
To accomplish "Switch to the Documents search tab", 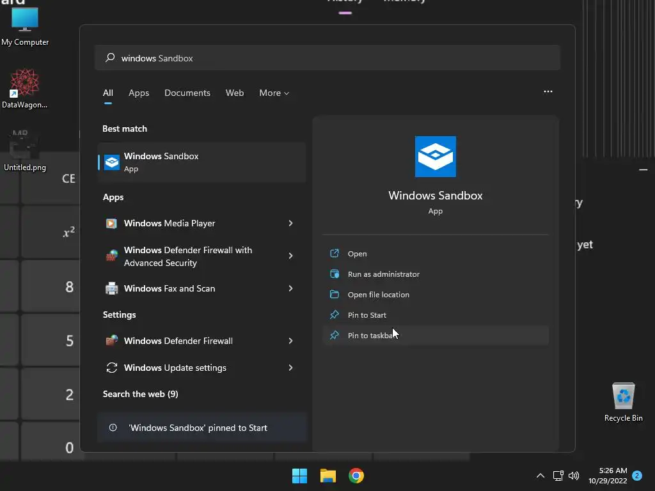I will point(187,93).
